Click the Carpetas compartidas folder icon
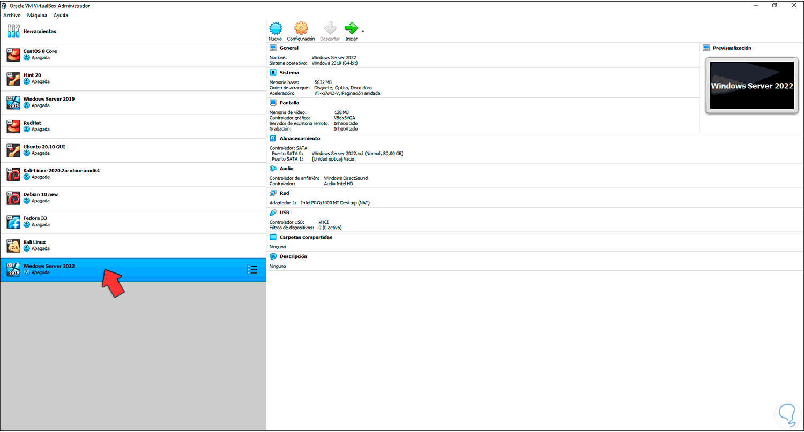 point(273,237)
